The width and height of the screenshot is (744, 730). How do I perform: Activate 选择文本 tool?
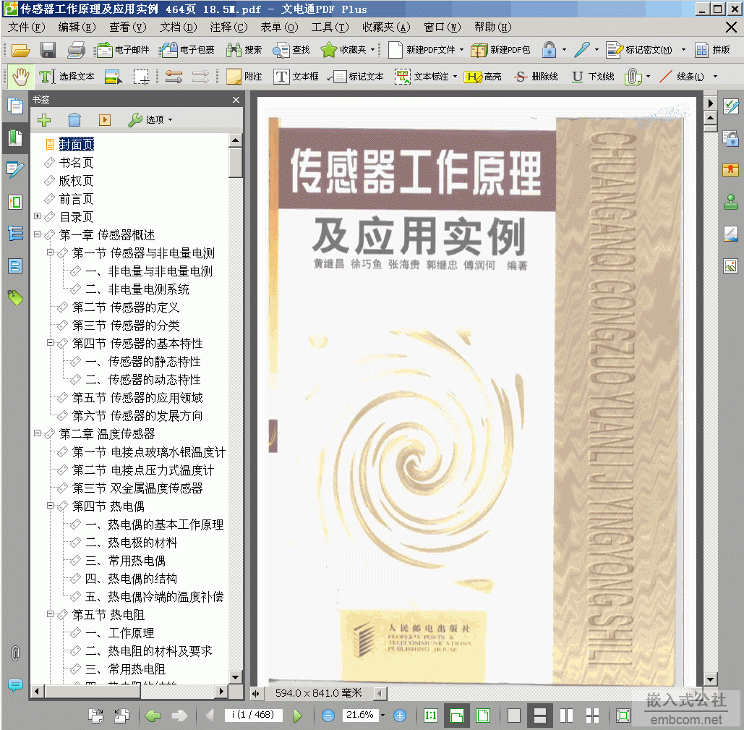click(x=67, y=77)
